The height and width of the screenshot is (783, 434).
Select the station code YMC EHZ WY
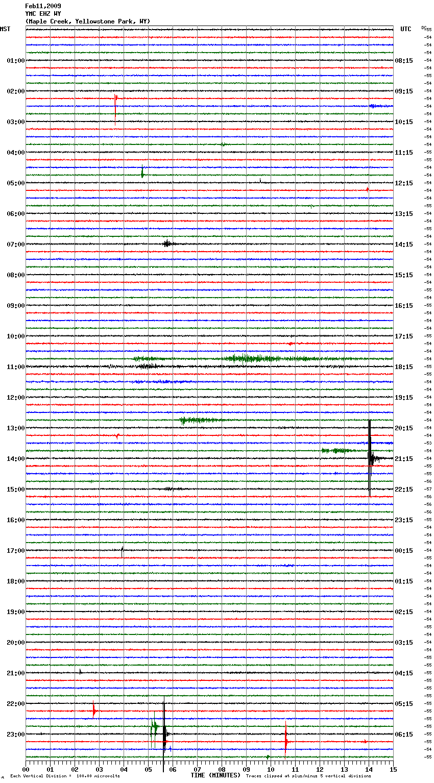43,14
